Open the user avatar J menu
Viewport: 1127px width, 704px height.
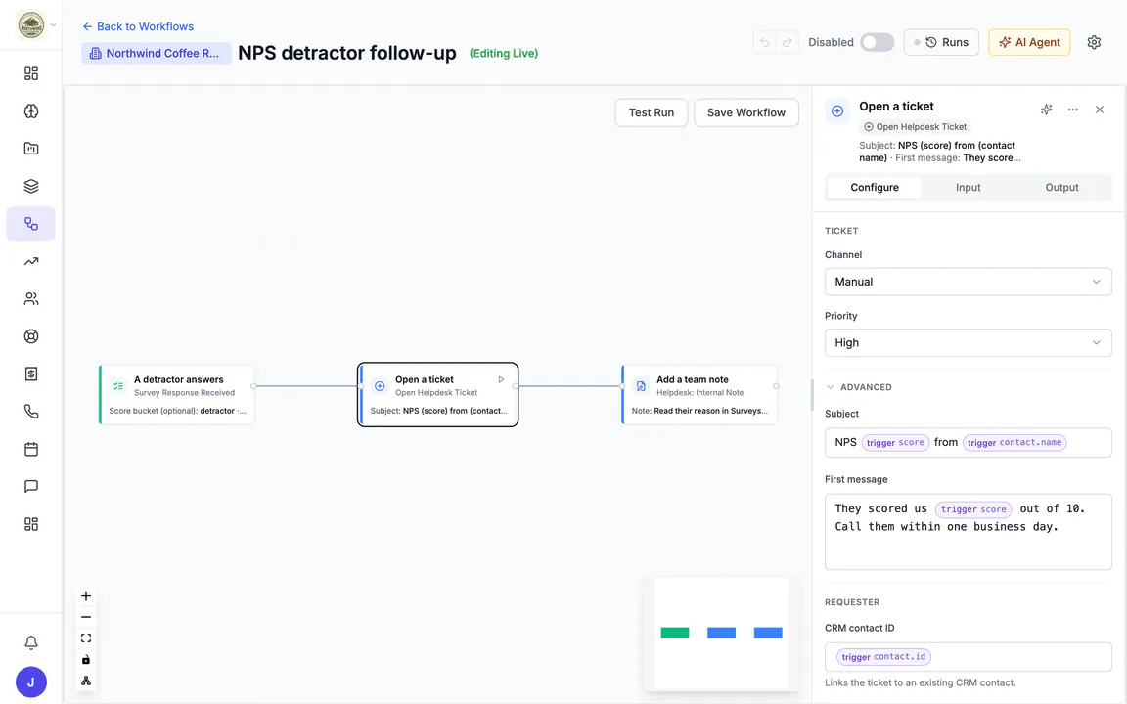click(x=31, y=682)
